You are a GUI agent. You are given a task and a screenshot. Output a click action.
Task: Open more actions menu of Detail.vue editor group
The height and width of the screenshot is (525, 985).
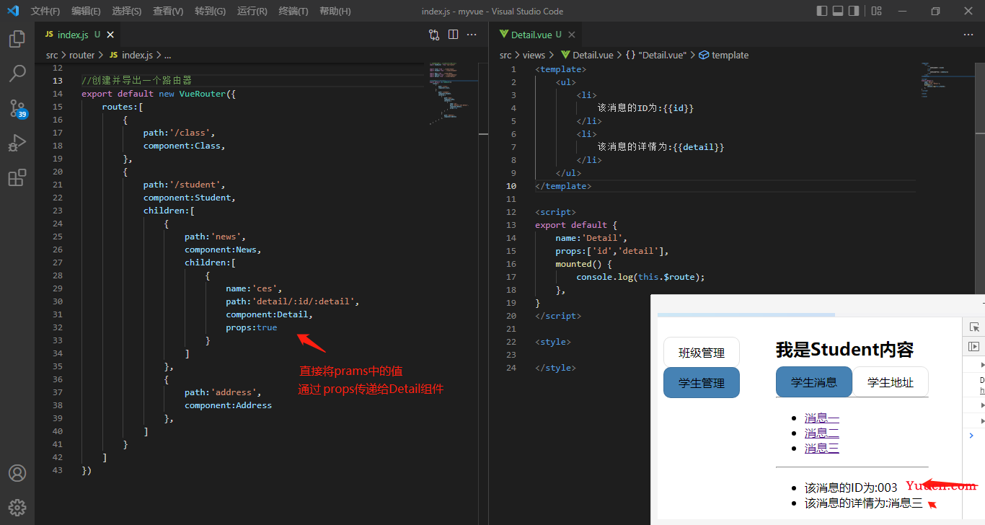(x=968, y=34)
